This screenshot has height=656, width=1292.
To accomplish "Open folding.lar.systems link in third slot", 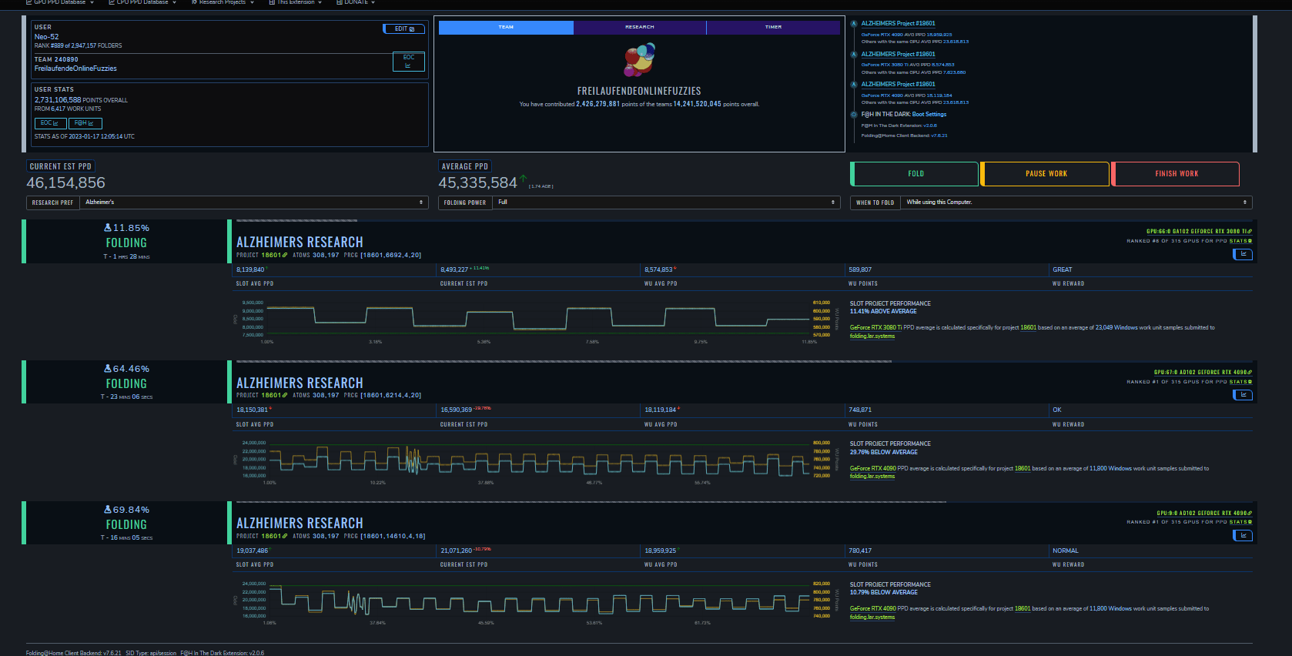I will click(872, 617).
